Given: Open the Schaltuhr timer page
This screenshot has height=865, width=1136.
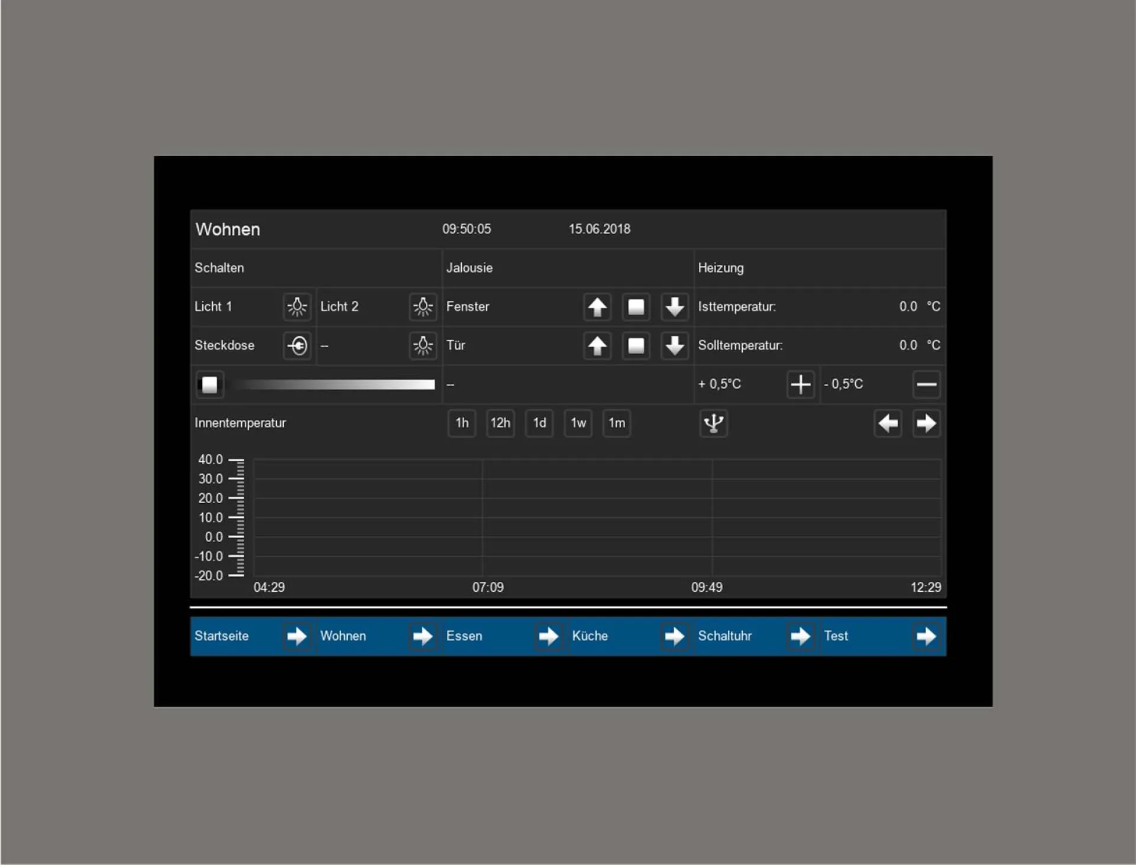Looking at the screenshot, I should 800,636.
